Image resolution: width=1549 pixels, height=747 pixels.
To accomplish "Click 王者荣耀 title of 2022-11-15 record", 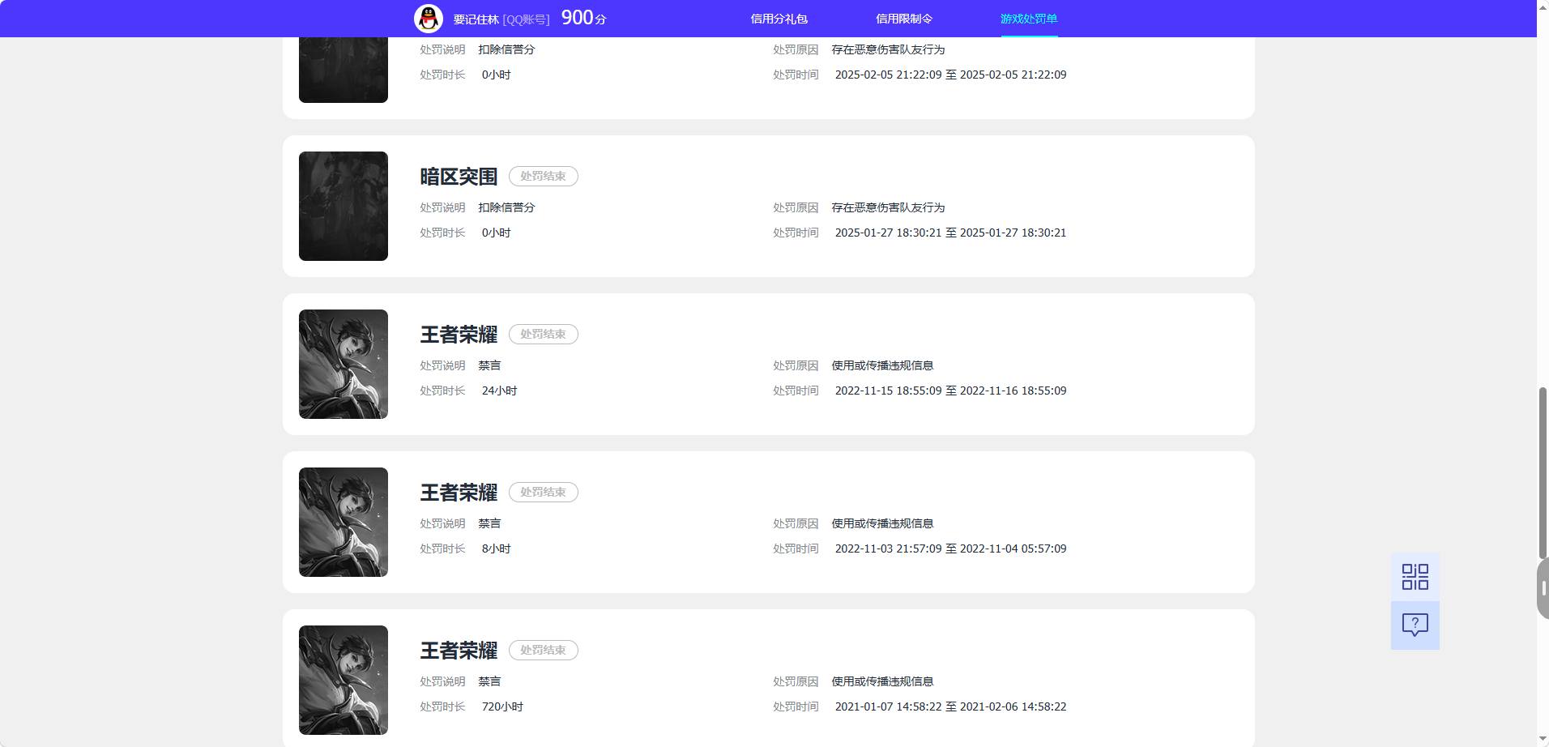I will [459, 335].
